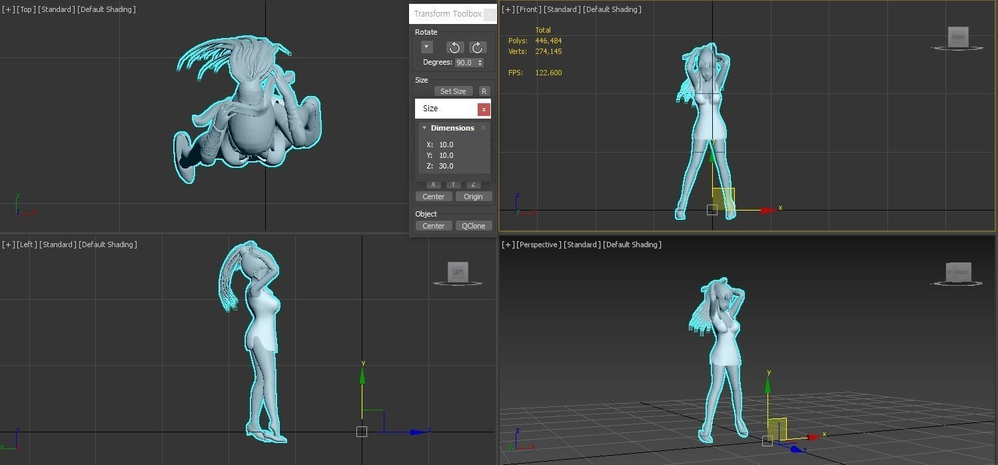Viewport: 998px width, 465px height.
Task: Open [Standard] menu in Top viewport
Action: click(x=57, y=9)
